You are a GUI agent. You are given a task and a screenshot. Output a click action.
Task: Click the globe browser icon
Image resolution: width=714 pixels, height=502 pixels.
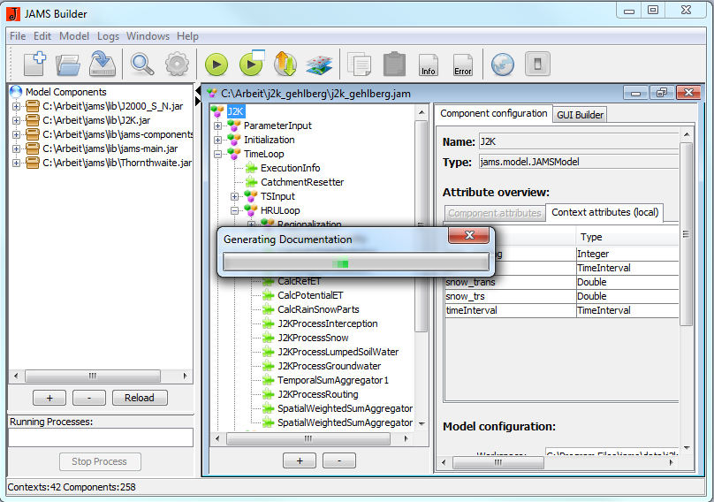503,64
